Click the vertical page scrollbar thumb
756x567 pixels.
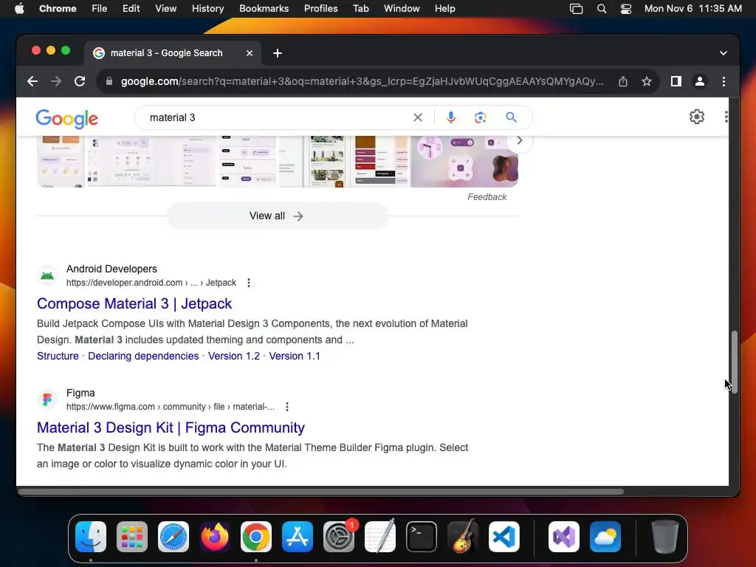[734, 362]
